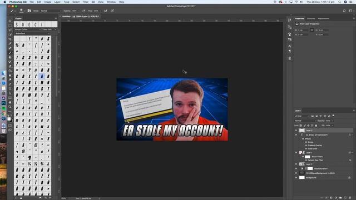
Task: Click foreground color swatch
Action: click(9, 119)
